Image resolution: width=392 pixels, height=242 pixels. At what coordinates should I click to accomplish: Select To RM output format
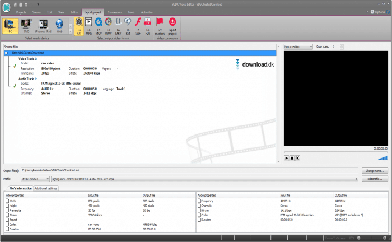coord(128,26)
